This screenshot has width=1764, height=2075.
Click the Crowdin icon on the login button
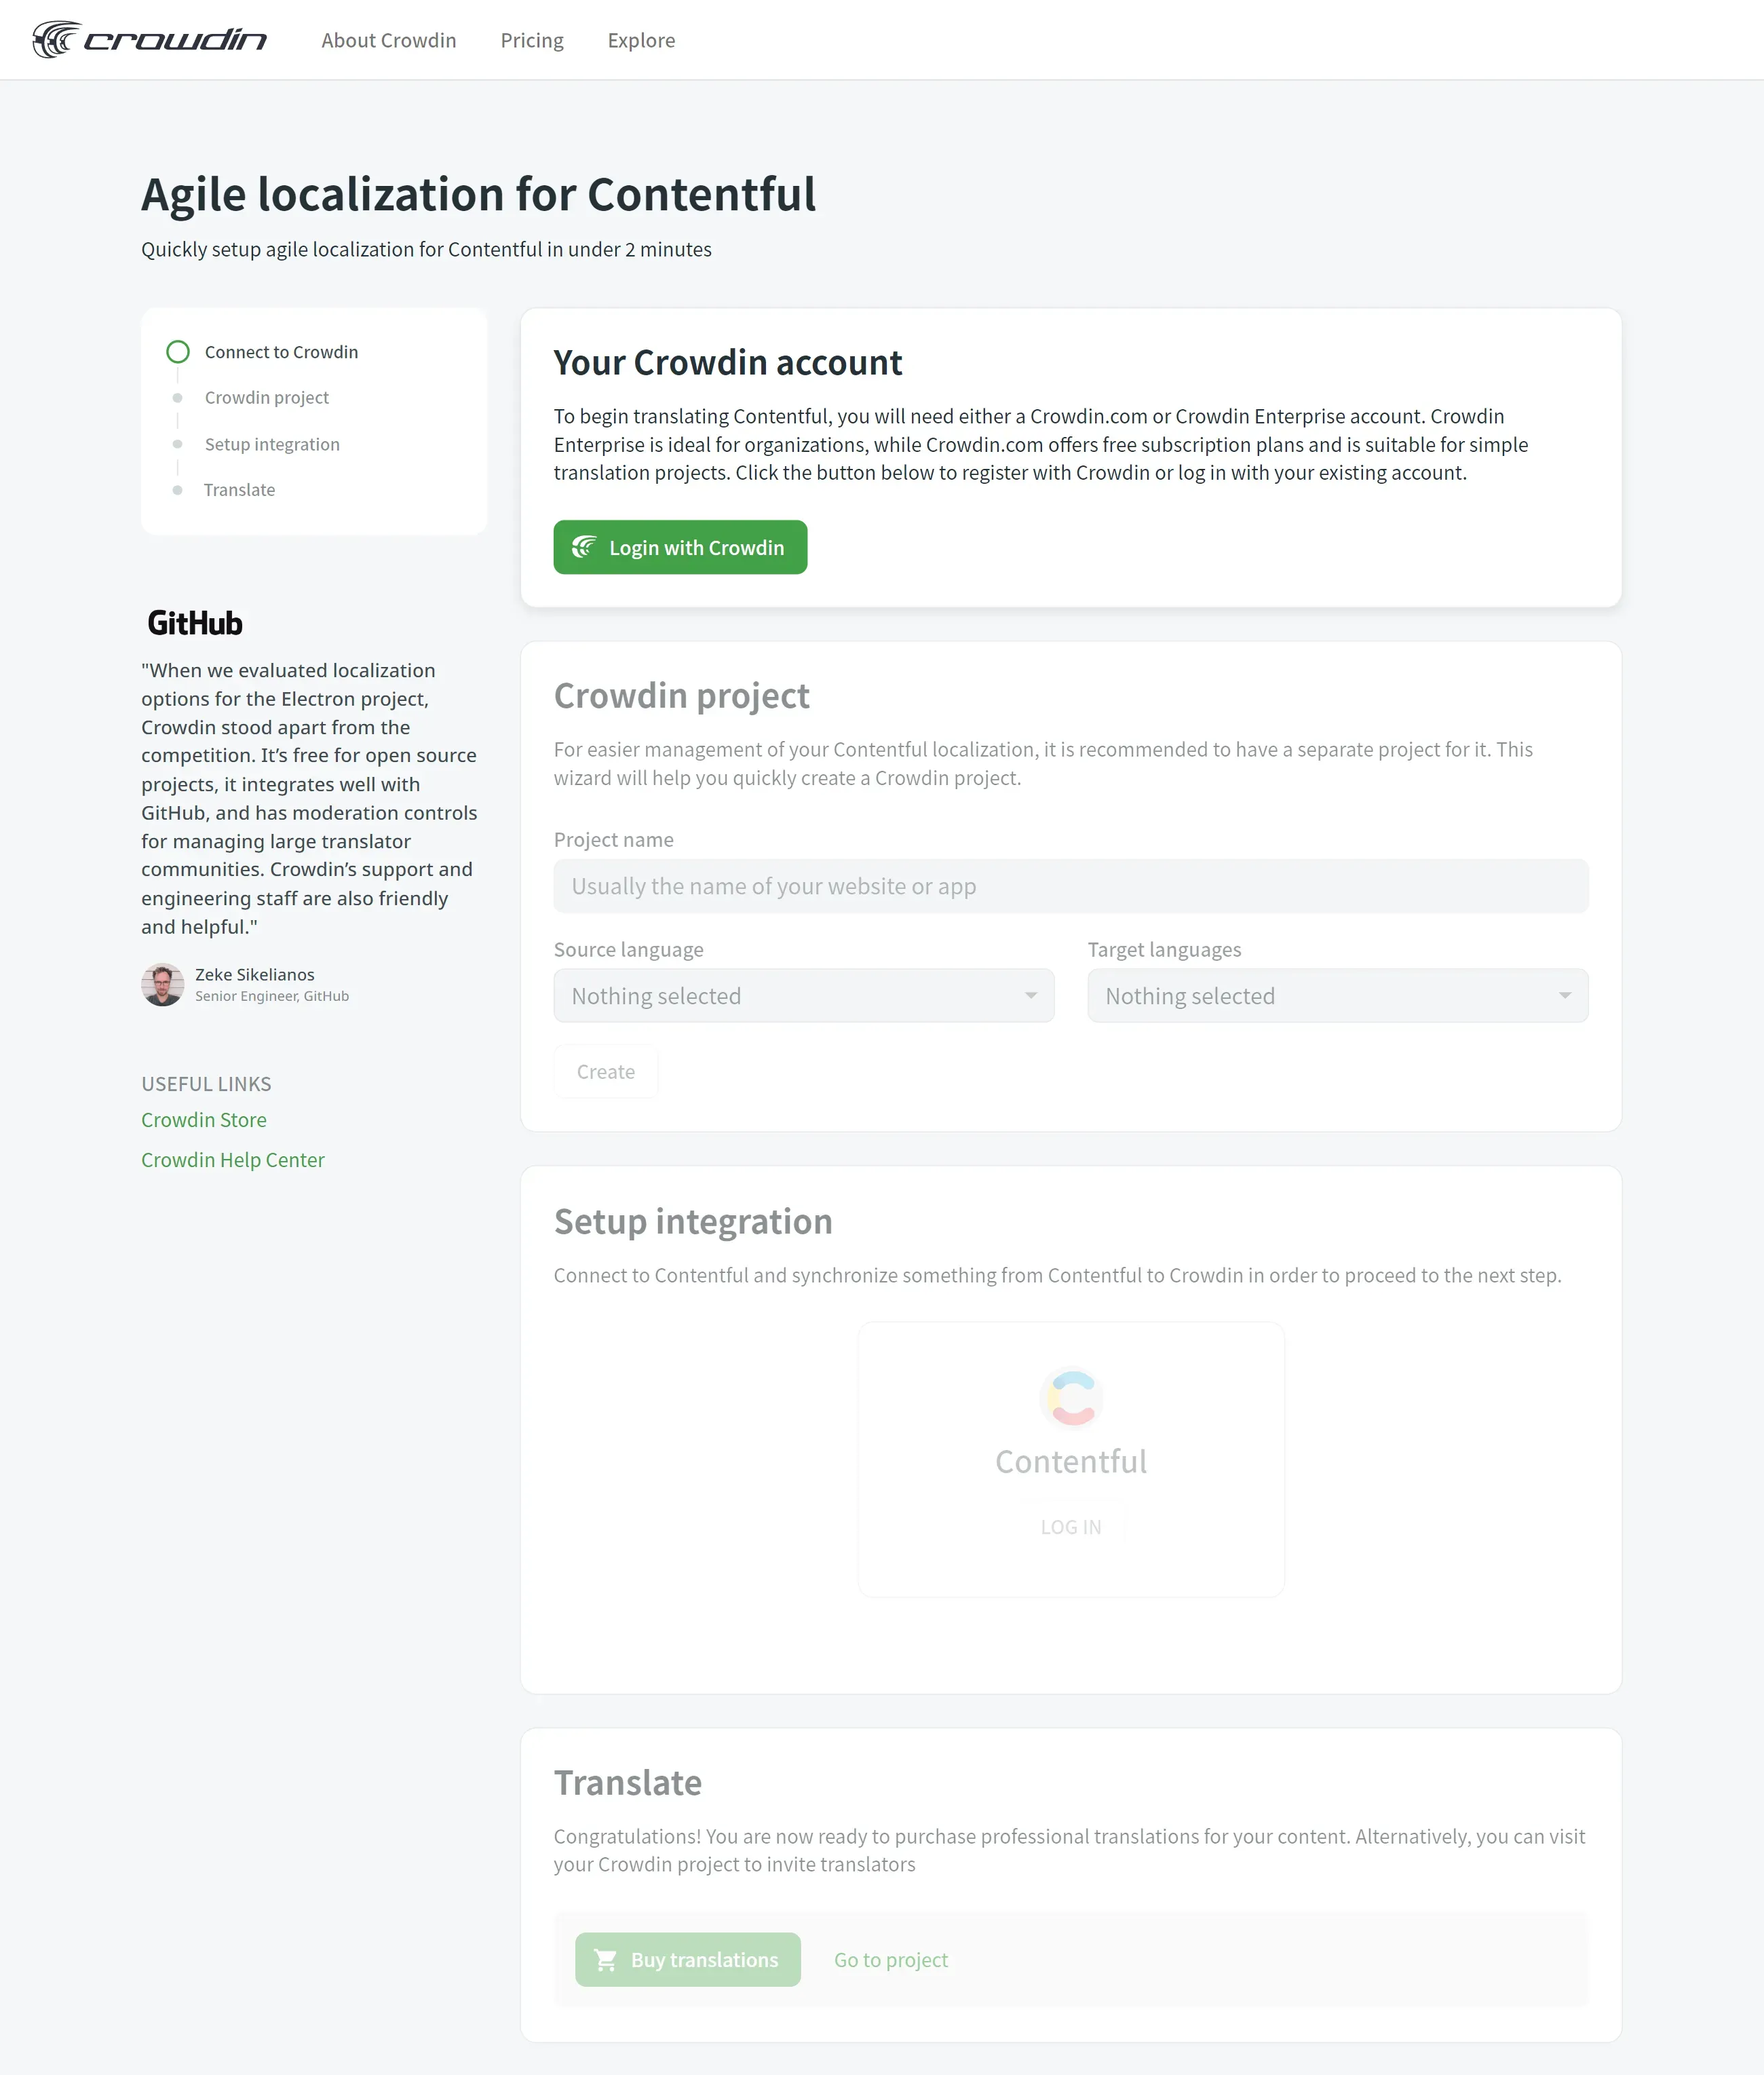coord(584,547)
